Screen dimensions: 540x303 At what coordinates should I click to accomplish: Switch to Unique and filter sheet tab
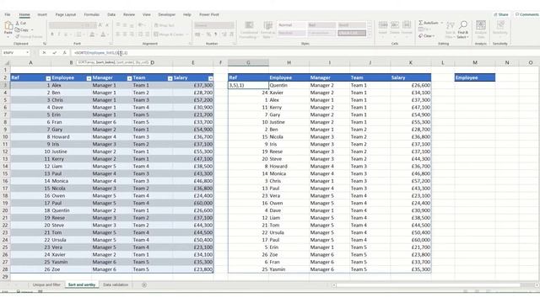point(46,284)
